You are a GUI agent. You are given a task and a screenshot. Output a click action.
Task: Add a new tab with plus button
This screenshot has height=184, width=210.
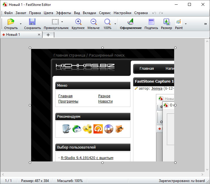point(48,35)
